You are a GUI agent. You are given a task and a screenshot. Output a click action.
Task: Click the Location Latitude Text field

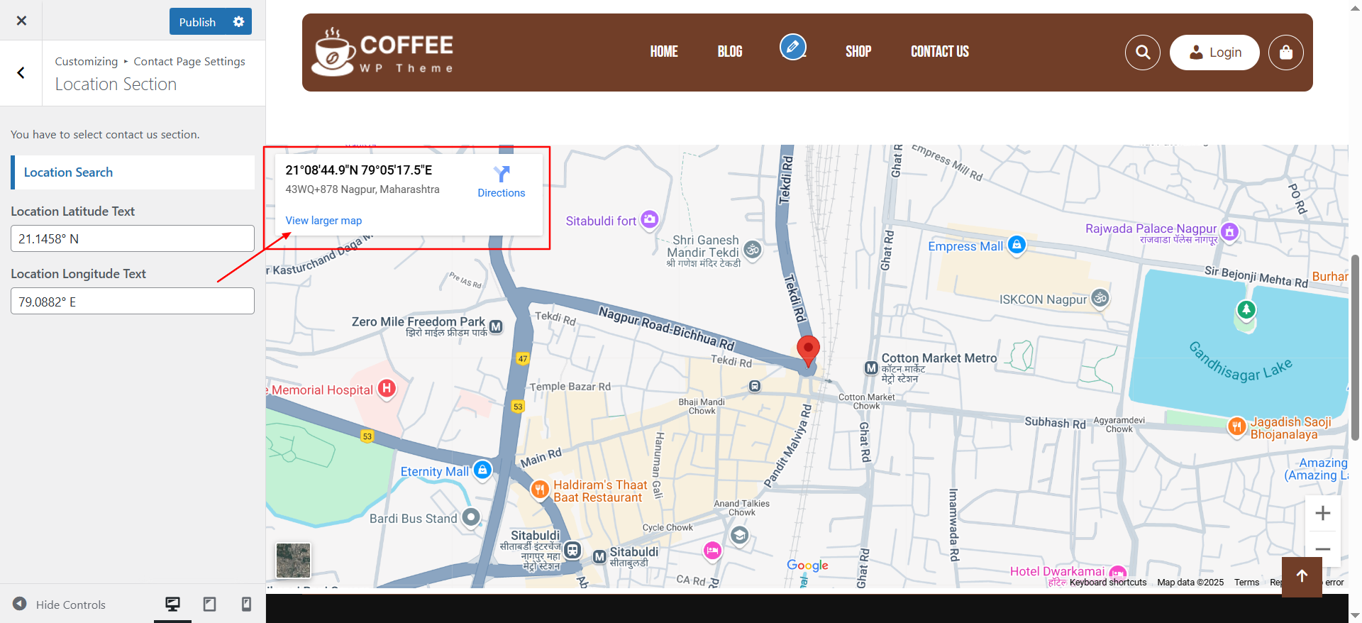pos(133,238)
